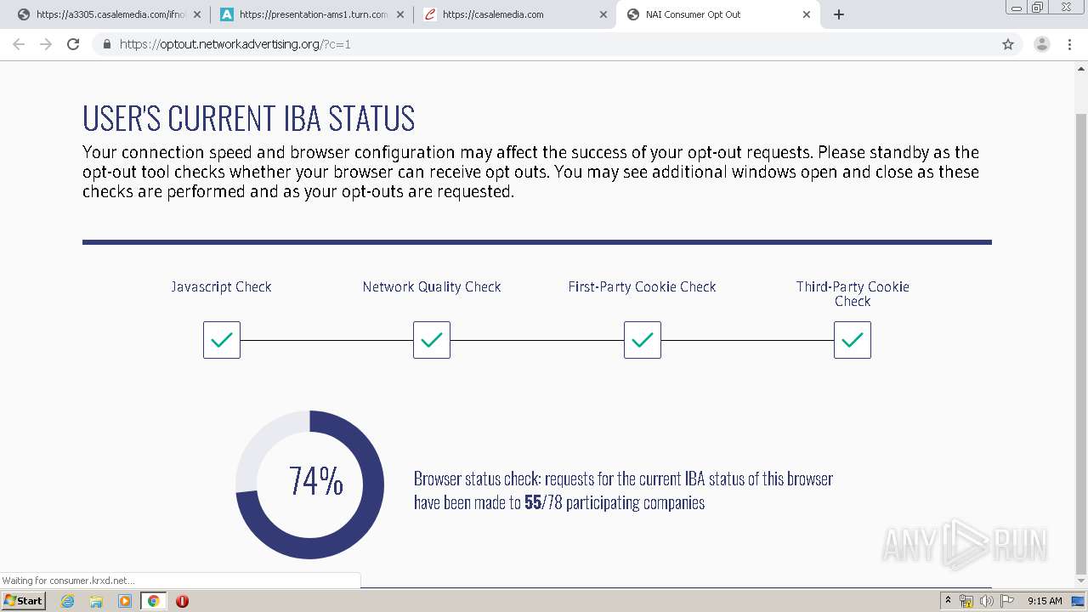Click the volume speaker tray icon
1088x612 pixels.
tap(986, 601)
